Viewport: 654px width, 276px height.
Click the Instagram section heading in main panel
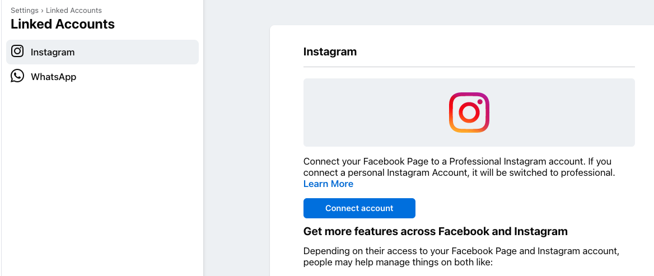[330, 52]
